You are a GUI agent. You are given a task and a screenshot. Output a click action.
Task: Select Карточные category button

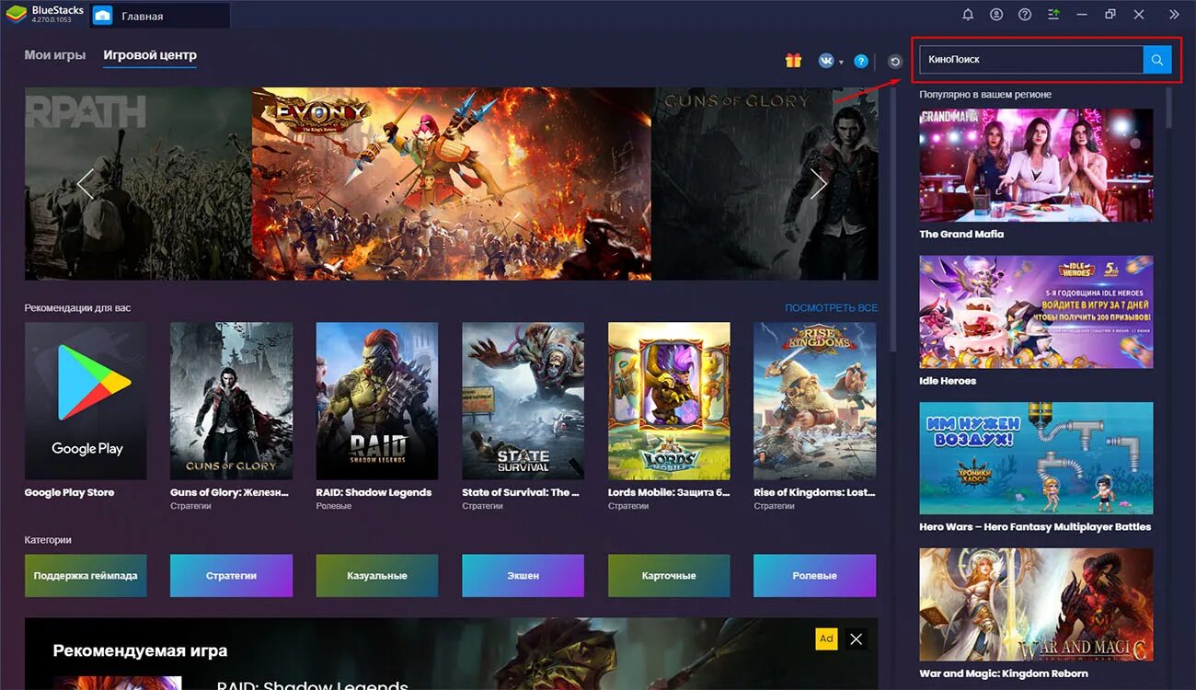point(669,576)
